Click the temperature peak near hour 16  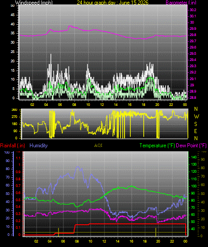point(131,186)
